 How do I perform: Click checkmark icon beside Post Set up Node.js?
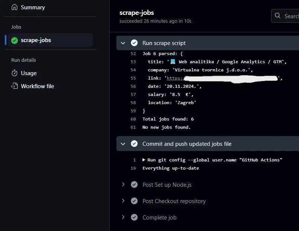(134, 185)
